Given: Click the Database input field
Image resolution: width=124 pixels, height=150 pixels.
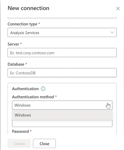Looking at the screenshot, I should point(62,73).
